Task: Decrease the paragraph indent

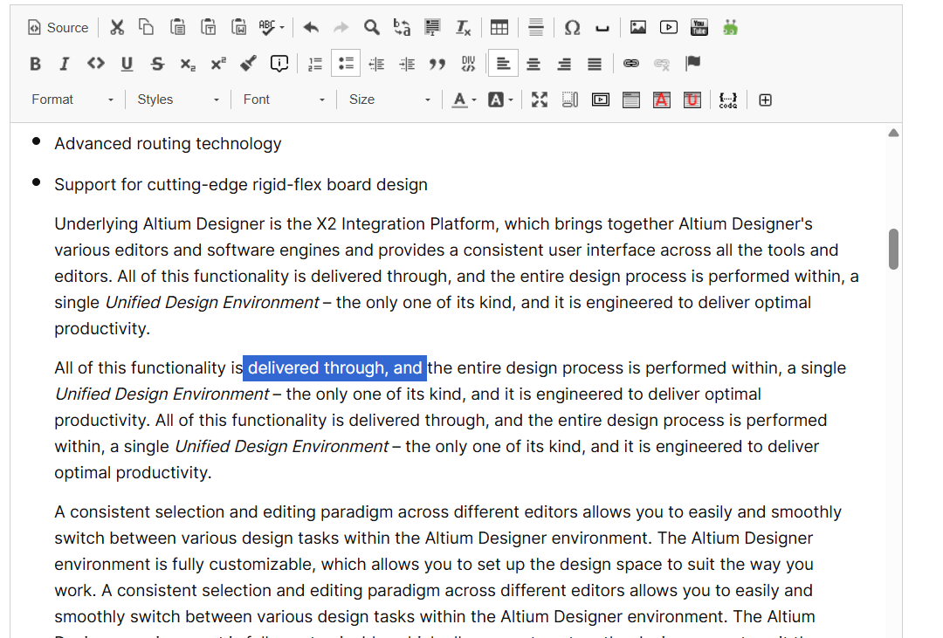Action: point(376,64)
